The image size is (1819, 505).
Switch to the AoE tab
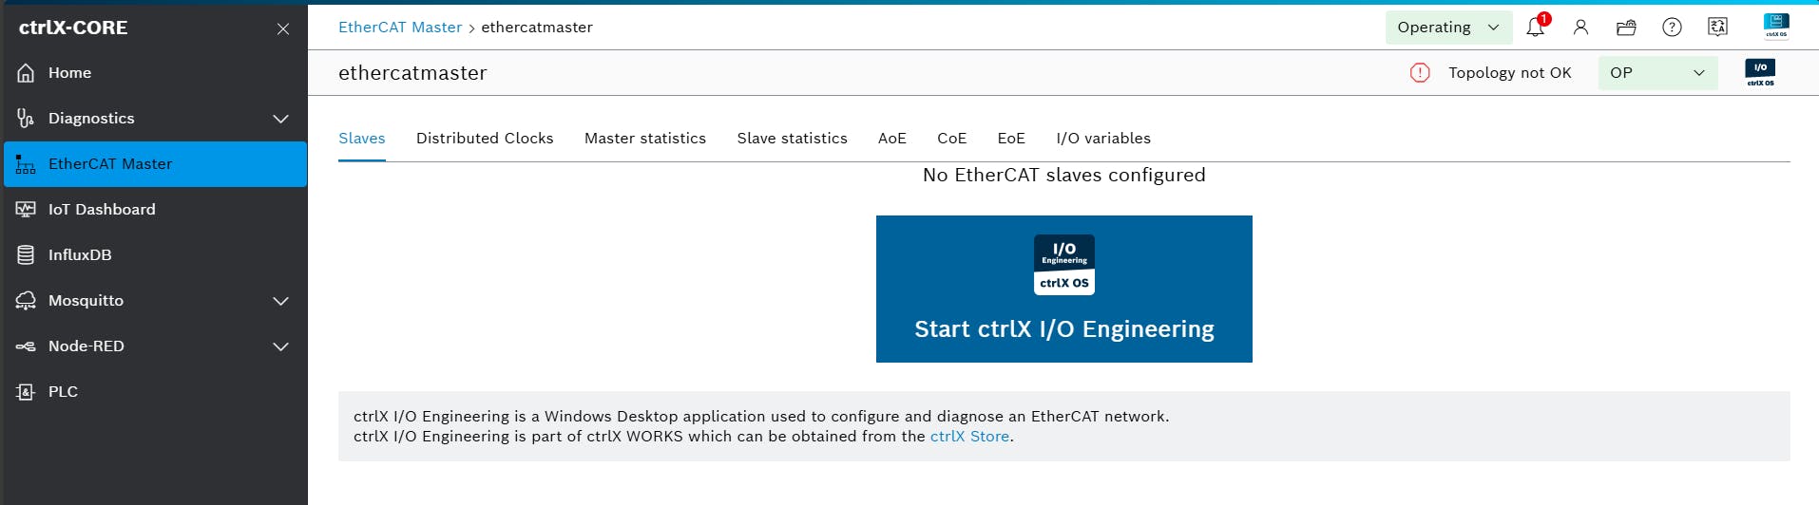[x=892, y=139]
